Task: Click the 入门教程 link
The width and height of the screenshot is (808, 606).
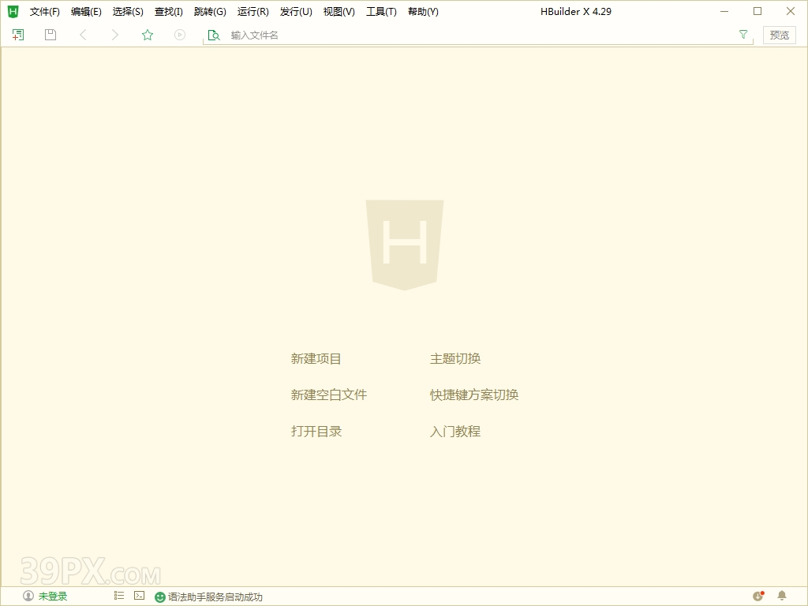Action: pos(455,432)
